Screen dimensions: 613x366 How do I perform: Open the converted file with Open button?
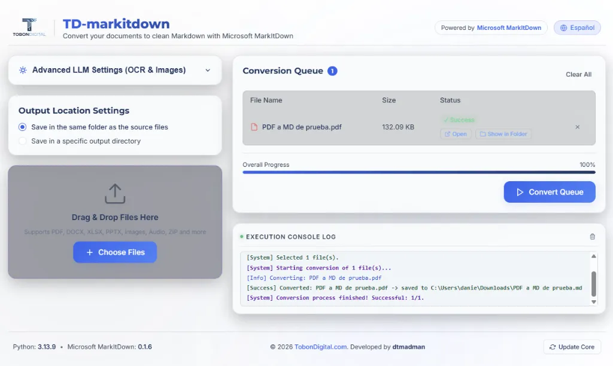[456, 134]
